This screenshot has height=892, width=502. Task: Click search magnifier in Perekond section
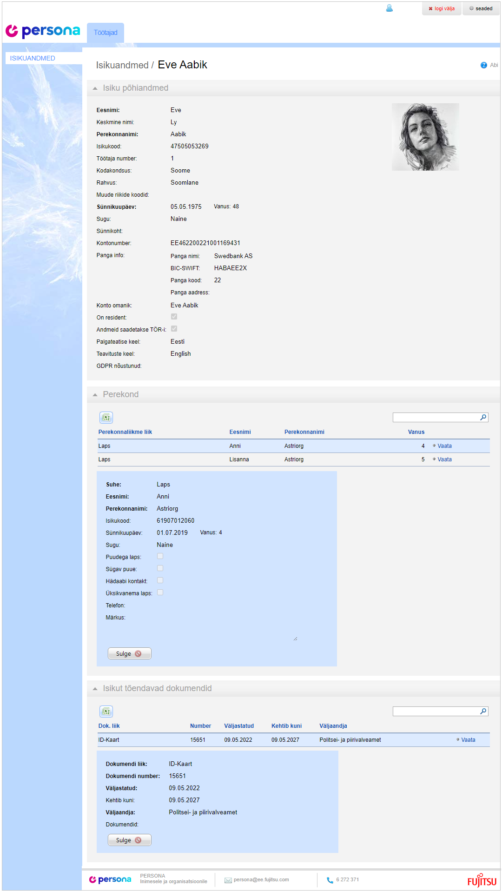pyautogui.click(x=483, y=418)
